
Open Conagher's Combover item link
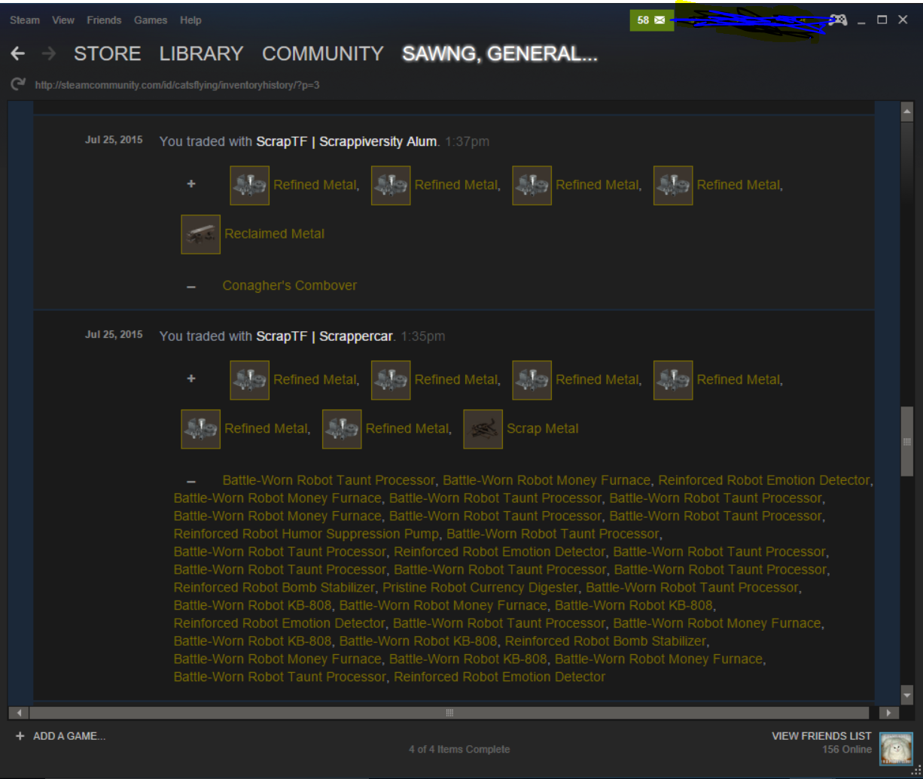click(x=289, y=286)
